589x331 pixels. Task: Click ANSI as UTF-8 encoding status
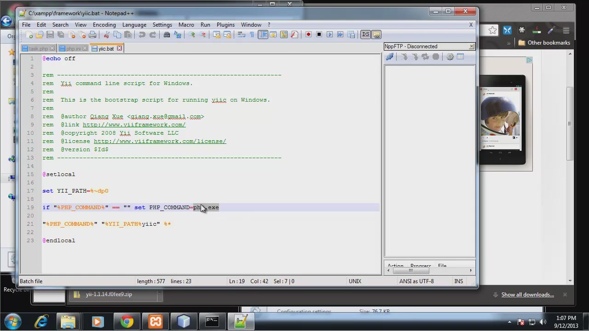(x=416, y=281)
